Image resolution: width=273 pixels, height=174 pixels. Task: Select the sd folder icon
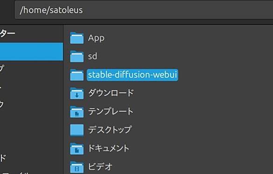77,56
